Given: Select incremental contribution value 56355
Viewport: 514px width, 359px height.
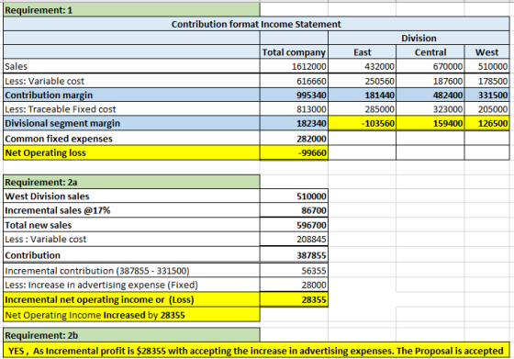Looking at the screenshot, I should pyautogui.click(x=294, y=271).
